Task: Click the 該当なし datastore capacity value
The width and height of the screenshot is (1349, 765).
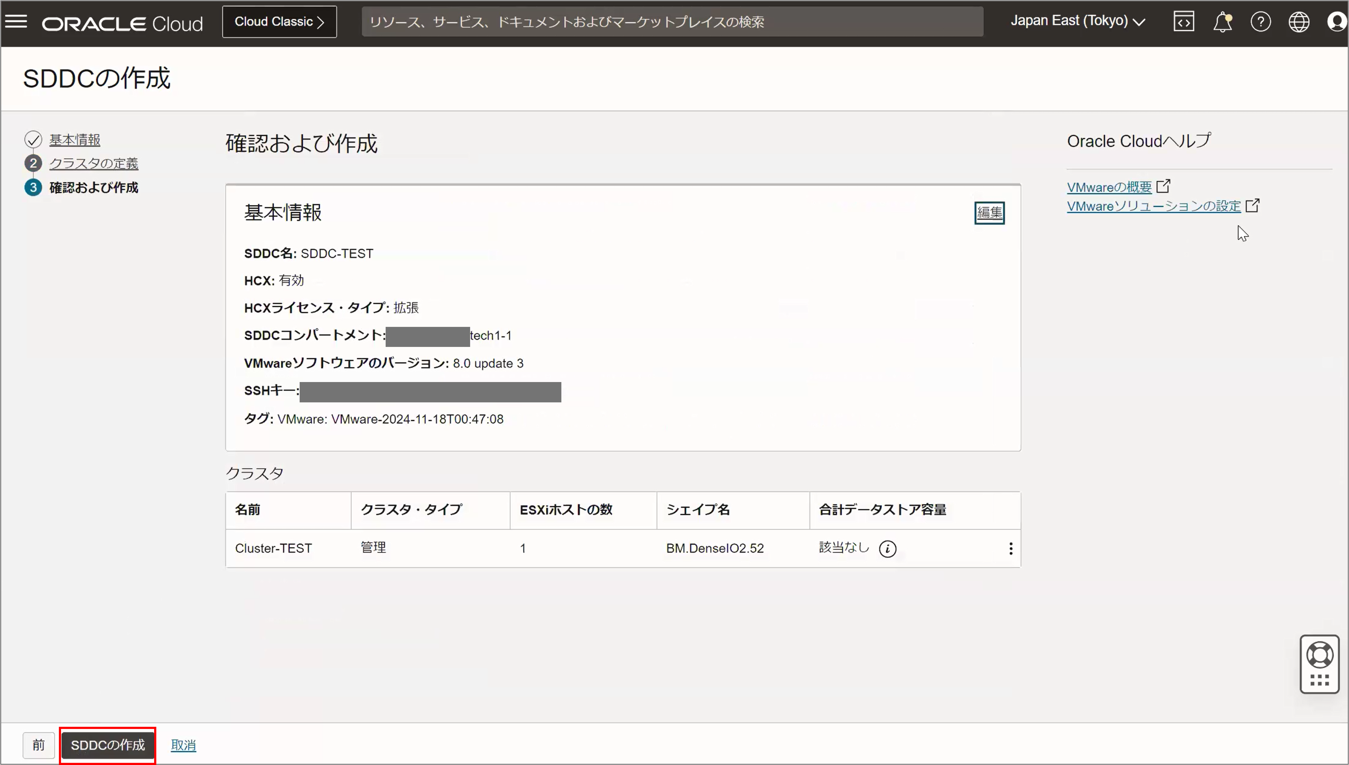Action: point(844,547)
